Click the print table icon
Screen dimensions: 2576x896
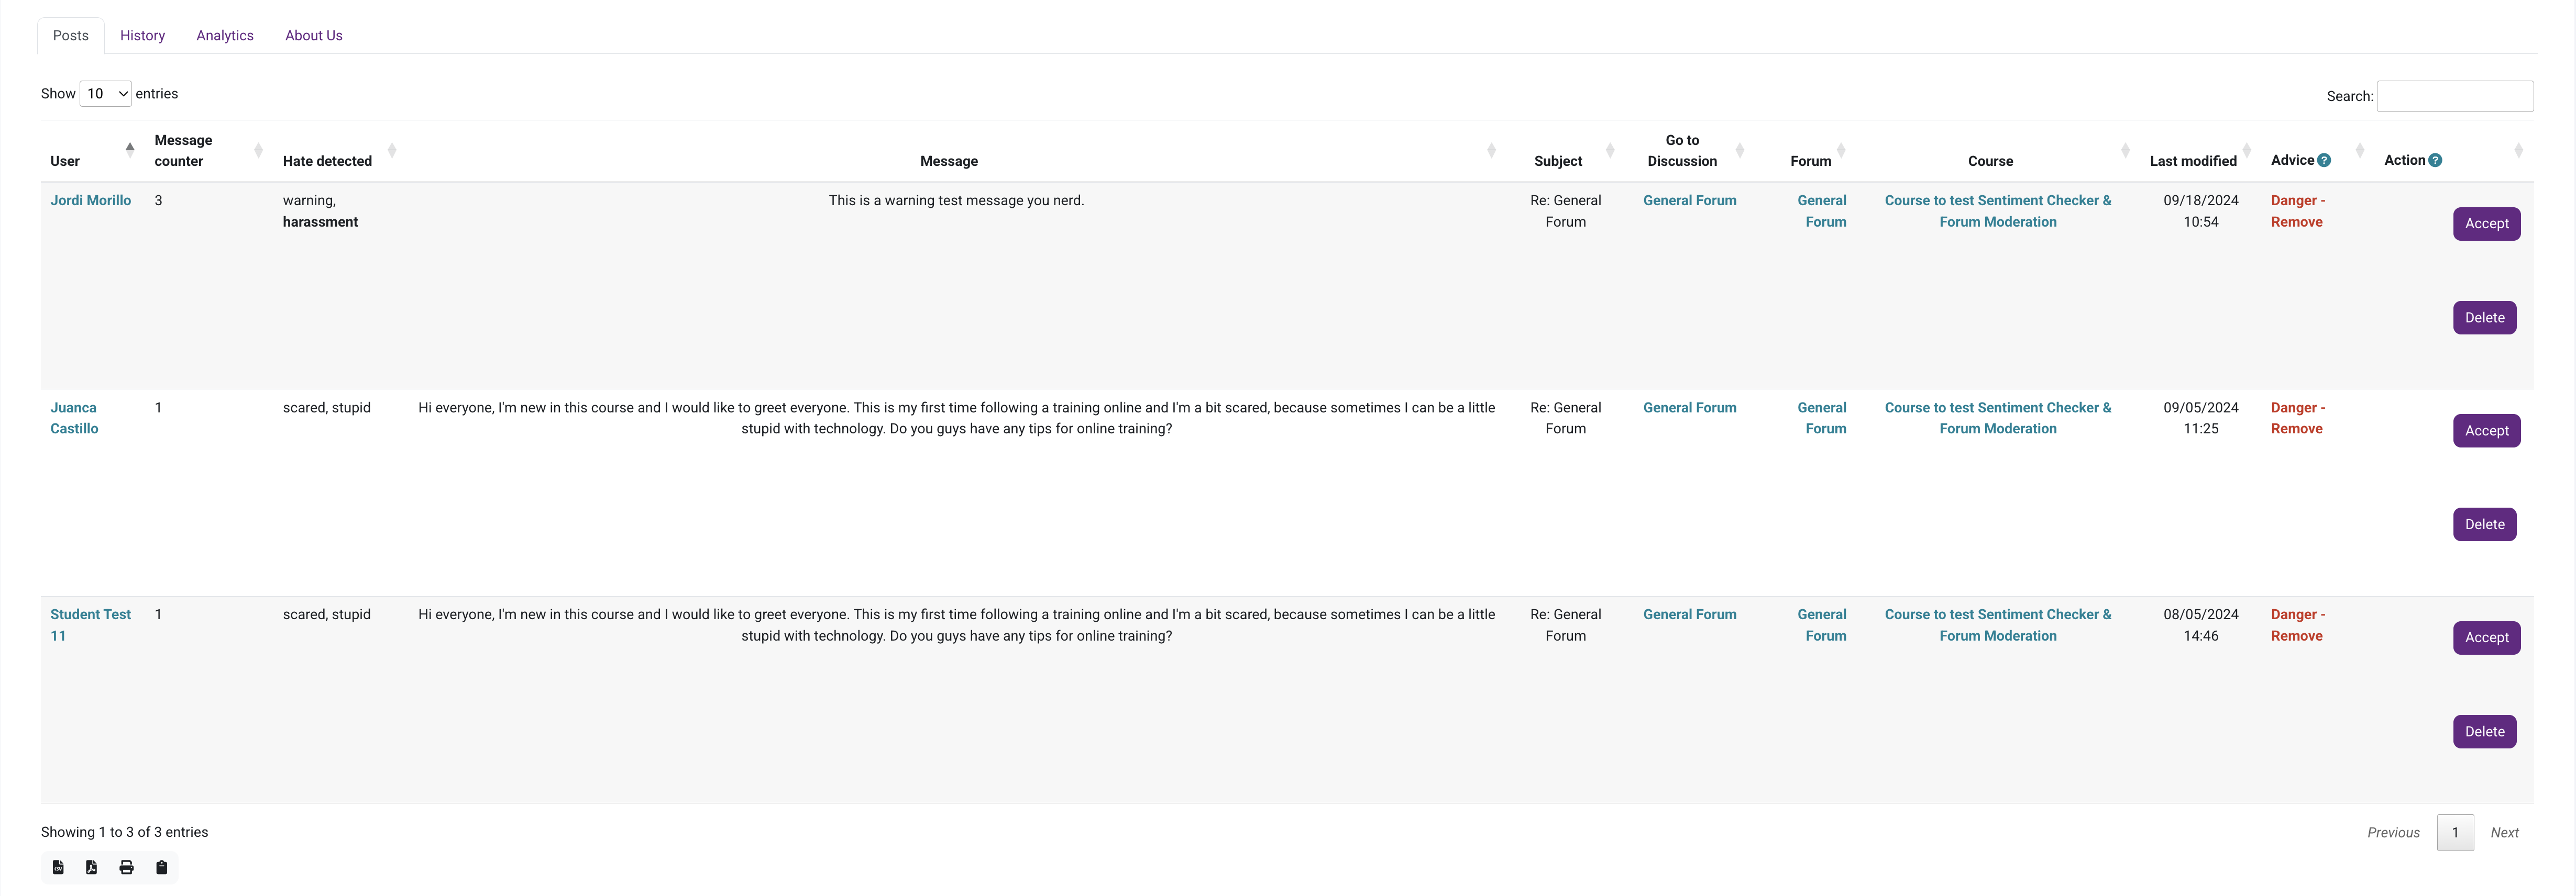click(126, 867)
